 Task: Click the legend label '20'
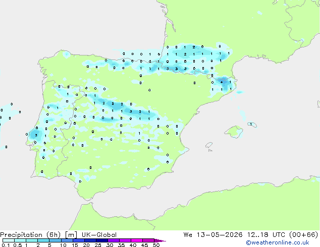click(86, 245)
